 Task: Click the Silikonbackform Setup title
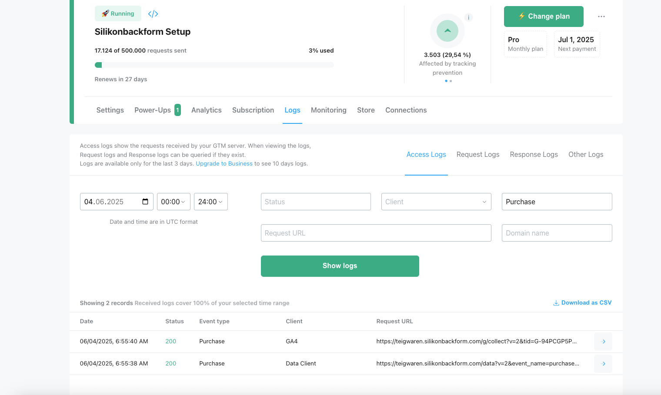tap(143, 32)
